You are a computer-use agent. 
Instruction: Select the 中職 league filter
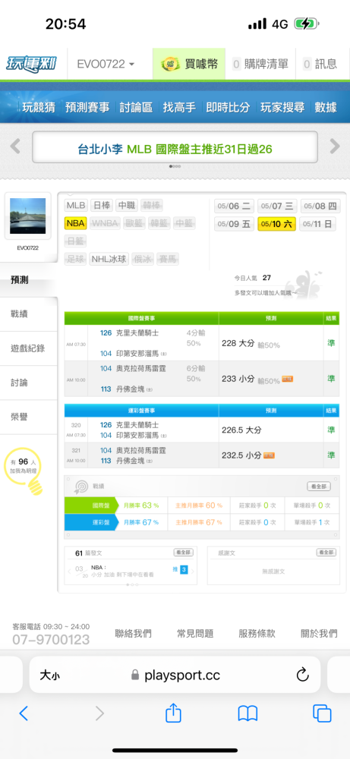(x=127, y=205)
